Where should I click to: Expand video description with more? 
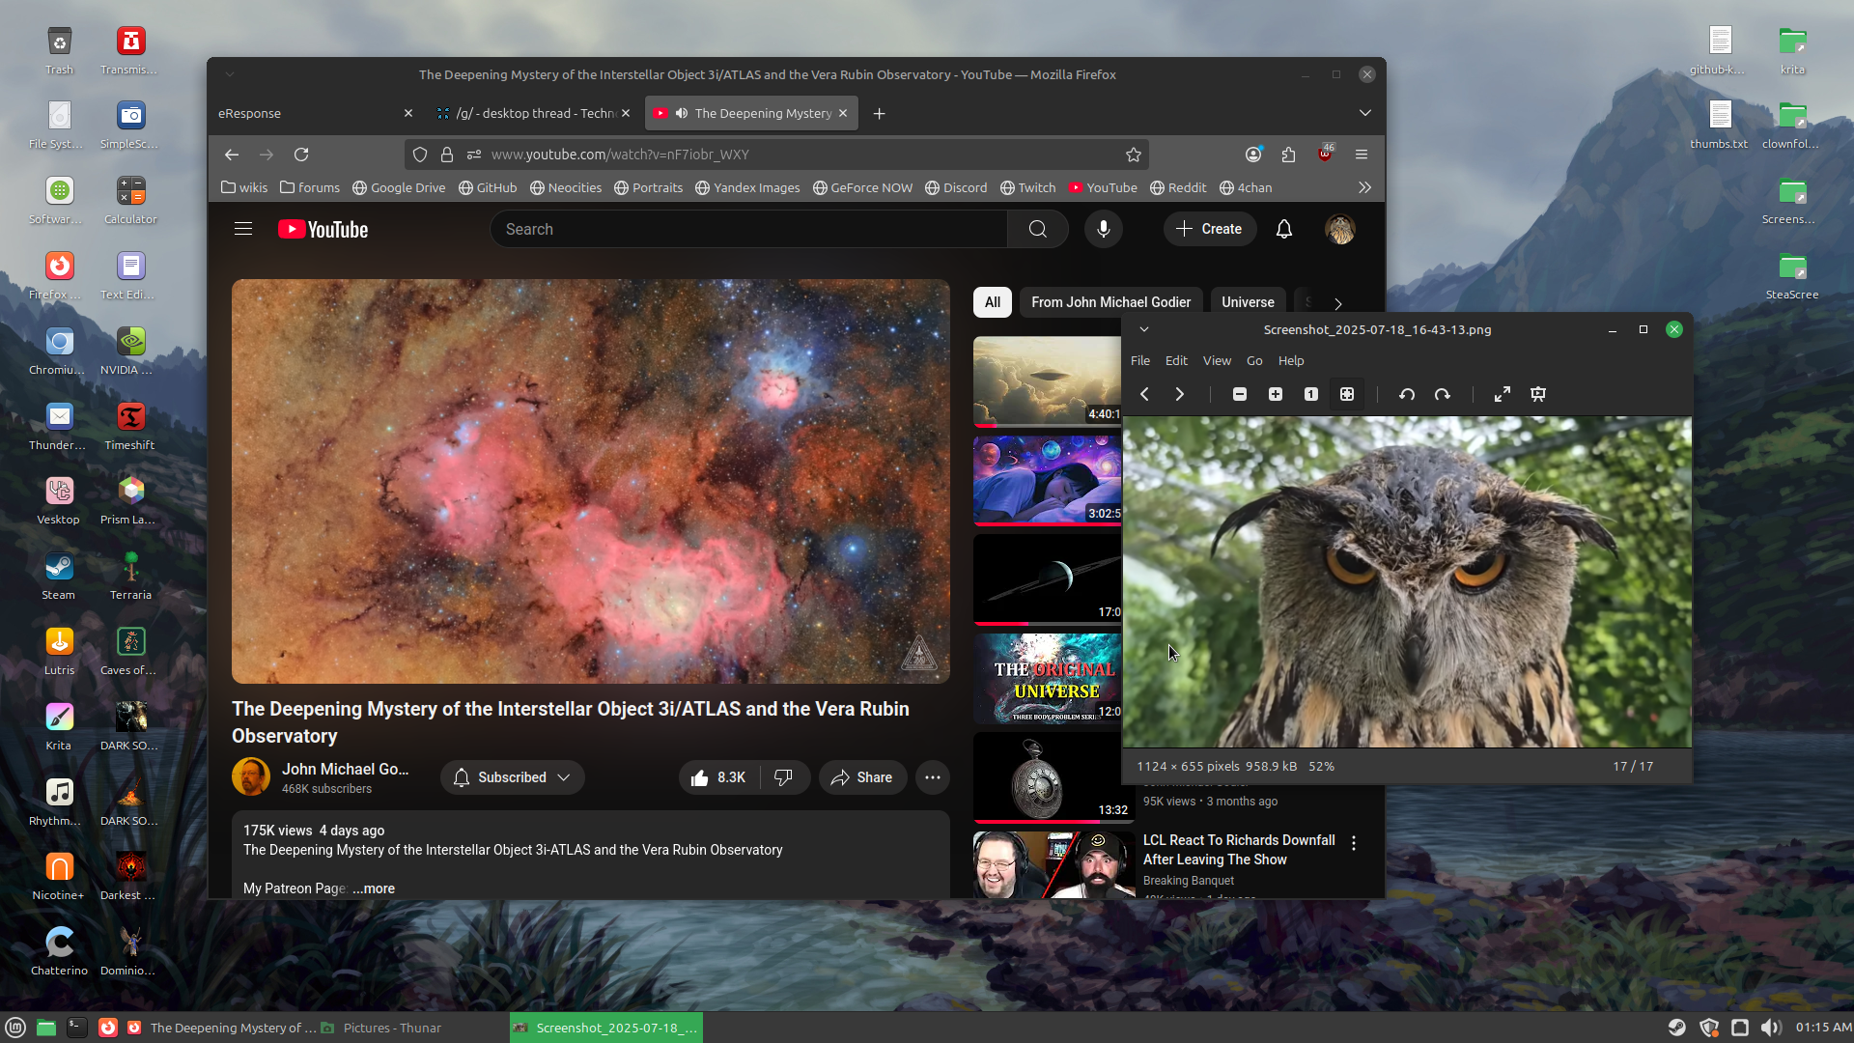pyautogui.click(x=375, y=888)
